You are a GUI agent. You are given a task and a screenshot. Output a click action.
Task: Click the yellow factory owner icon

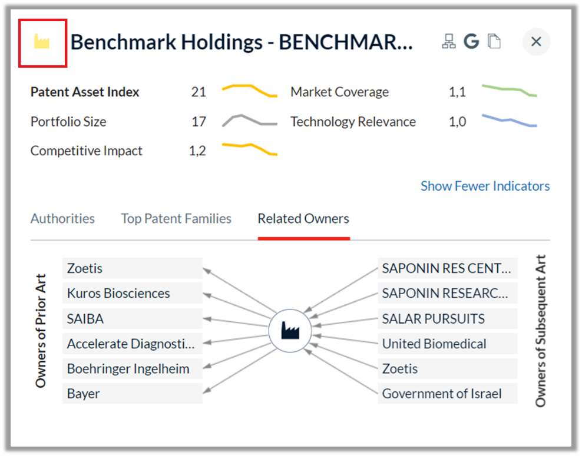click(x=42, y=42)
